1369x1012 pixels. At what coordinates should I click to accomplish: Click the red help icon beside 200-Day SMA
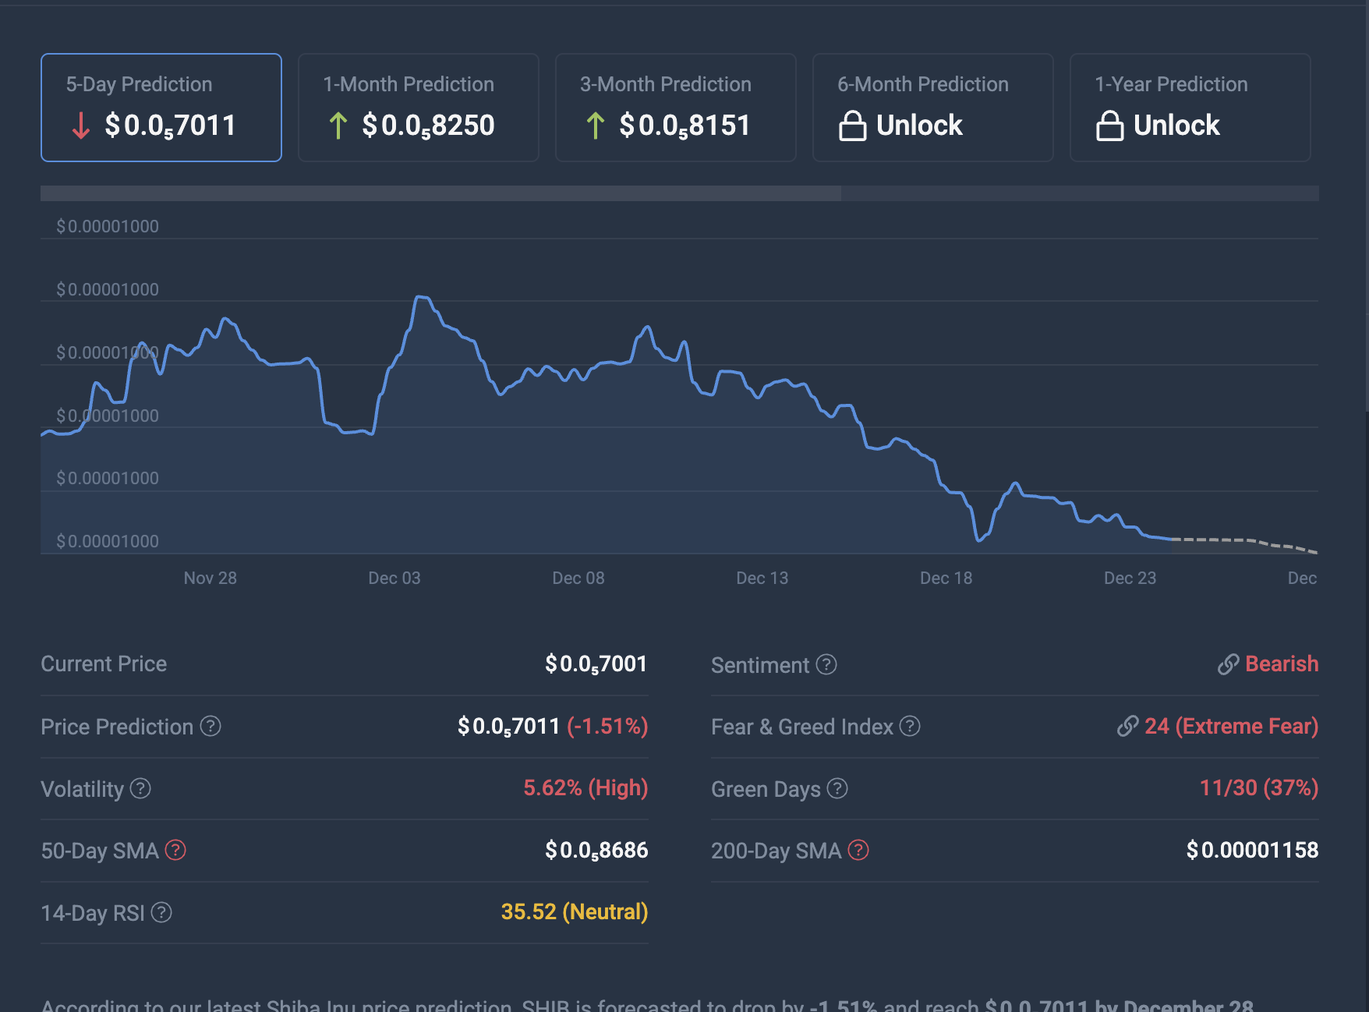(x=858, y=851)
